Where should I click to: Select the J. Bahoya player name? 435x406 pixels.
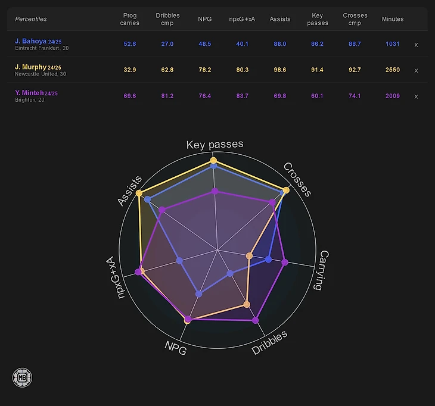click(30, 41)
